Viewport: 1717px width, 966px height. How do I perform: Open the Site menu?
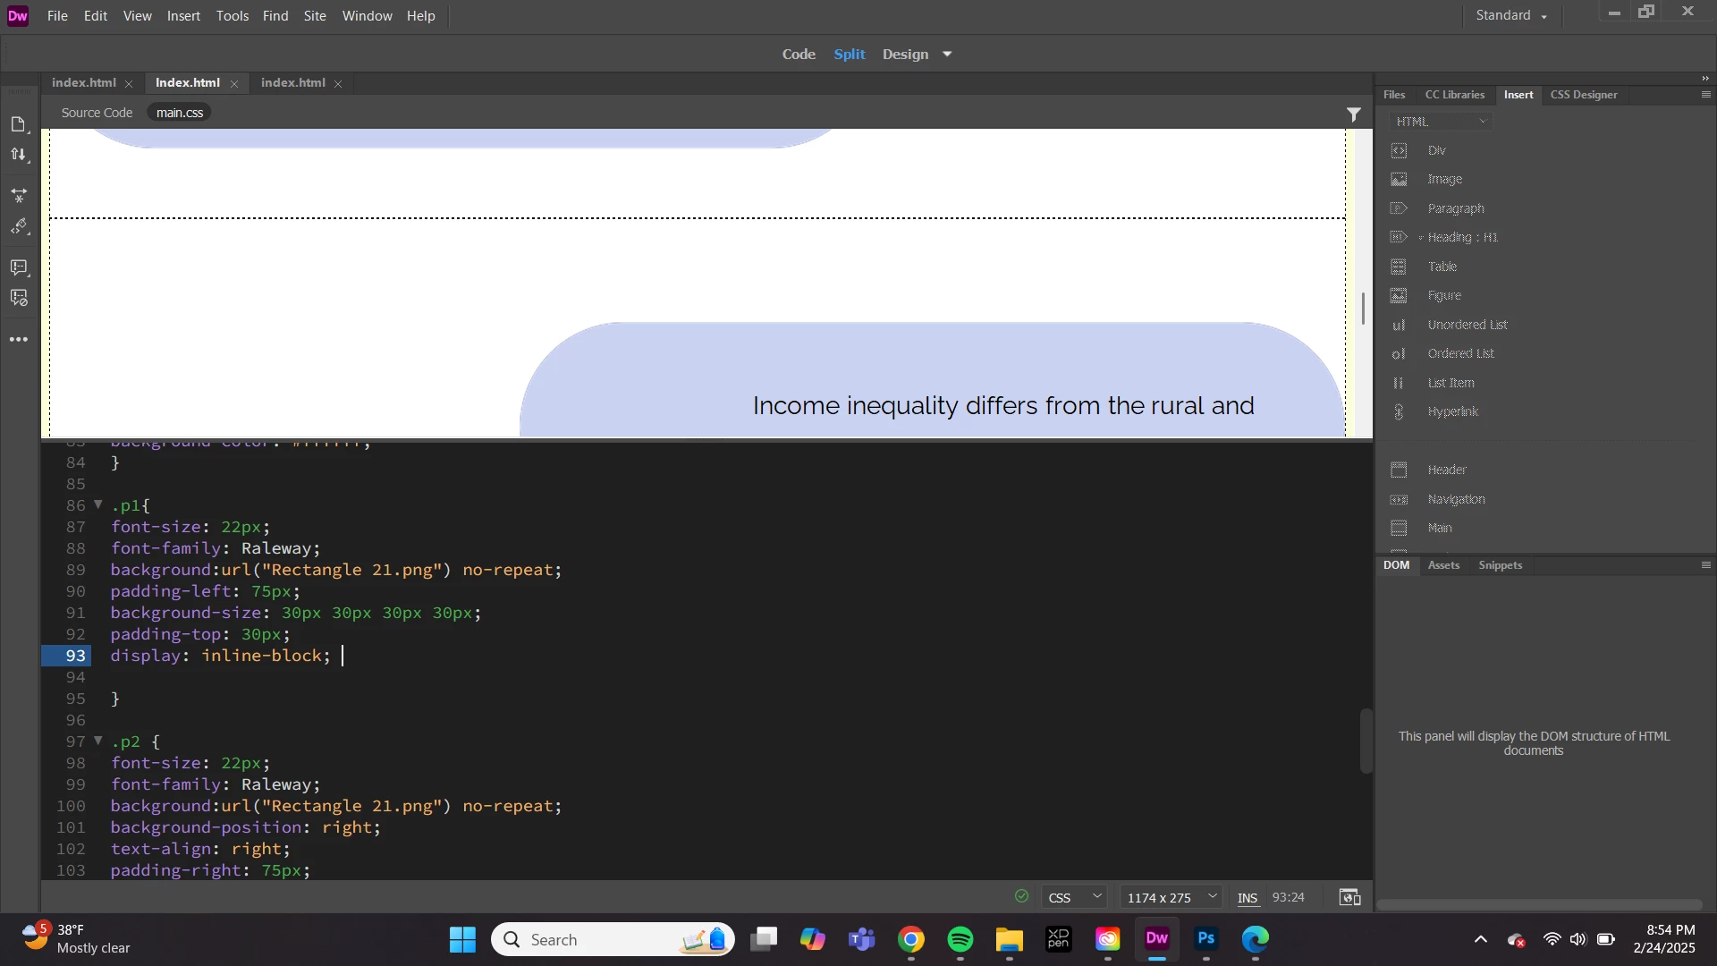click(x=315, y=16)
